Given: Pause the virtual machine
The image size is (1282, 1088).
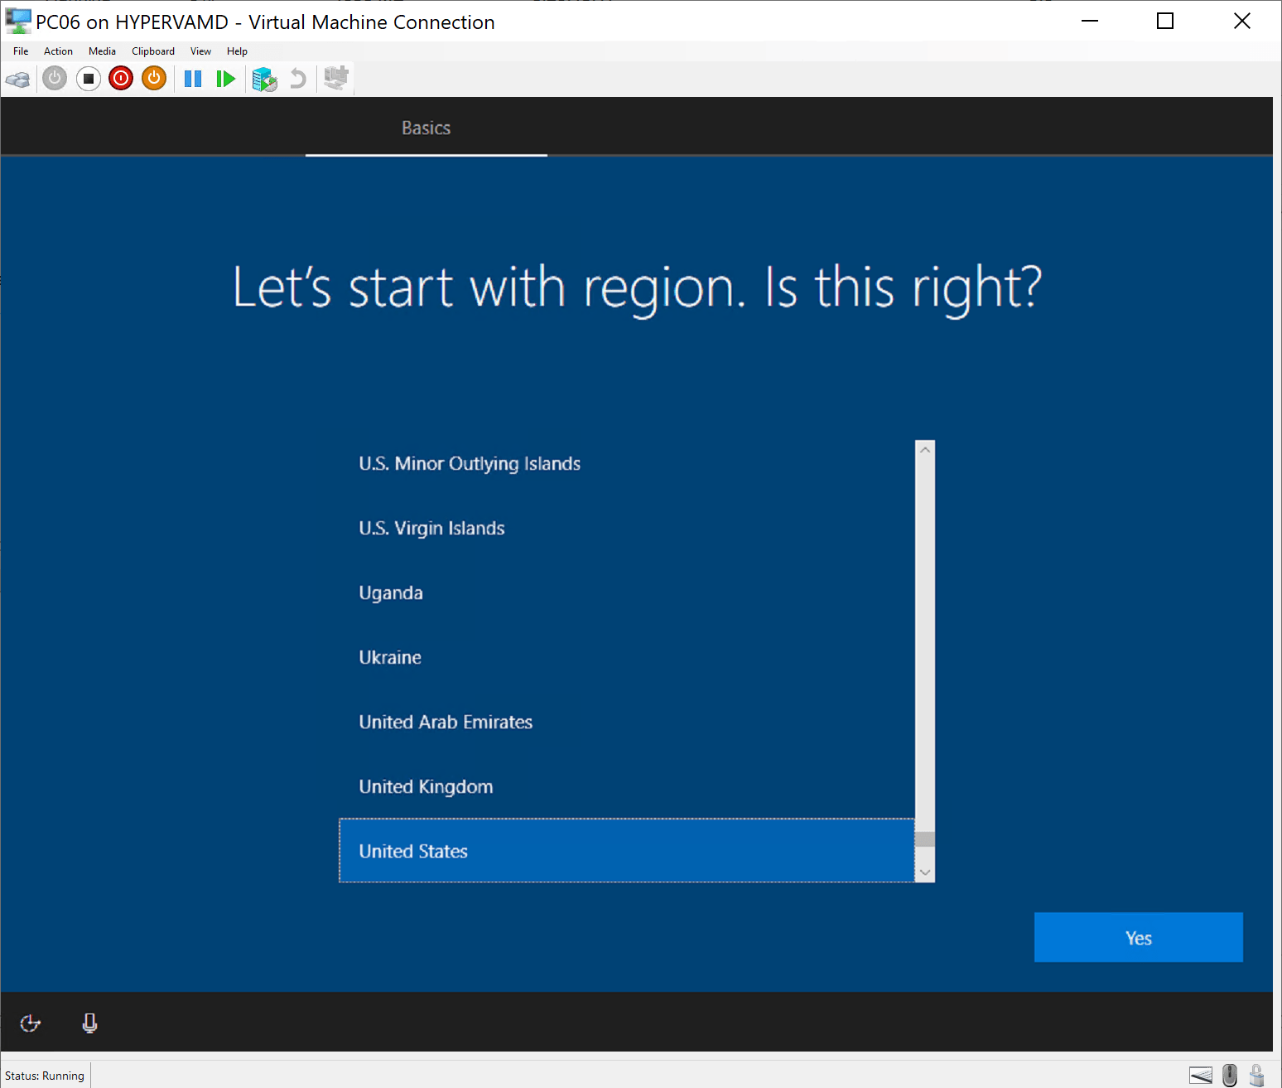Looking at the screenshot, I should click(193, 79).
